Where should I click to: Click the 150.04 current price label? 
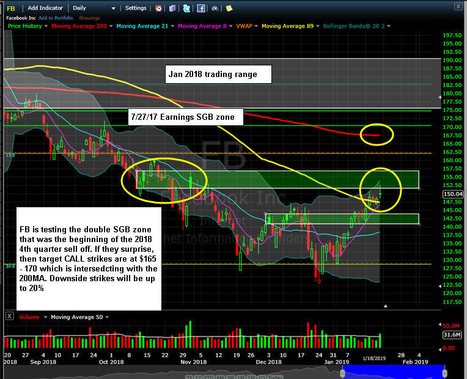click(453, 194)
